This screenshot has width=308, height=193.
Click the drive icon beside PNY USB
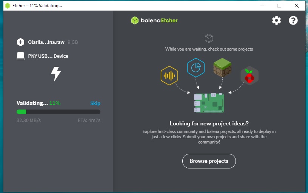point(21,56)
